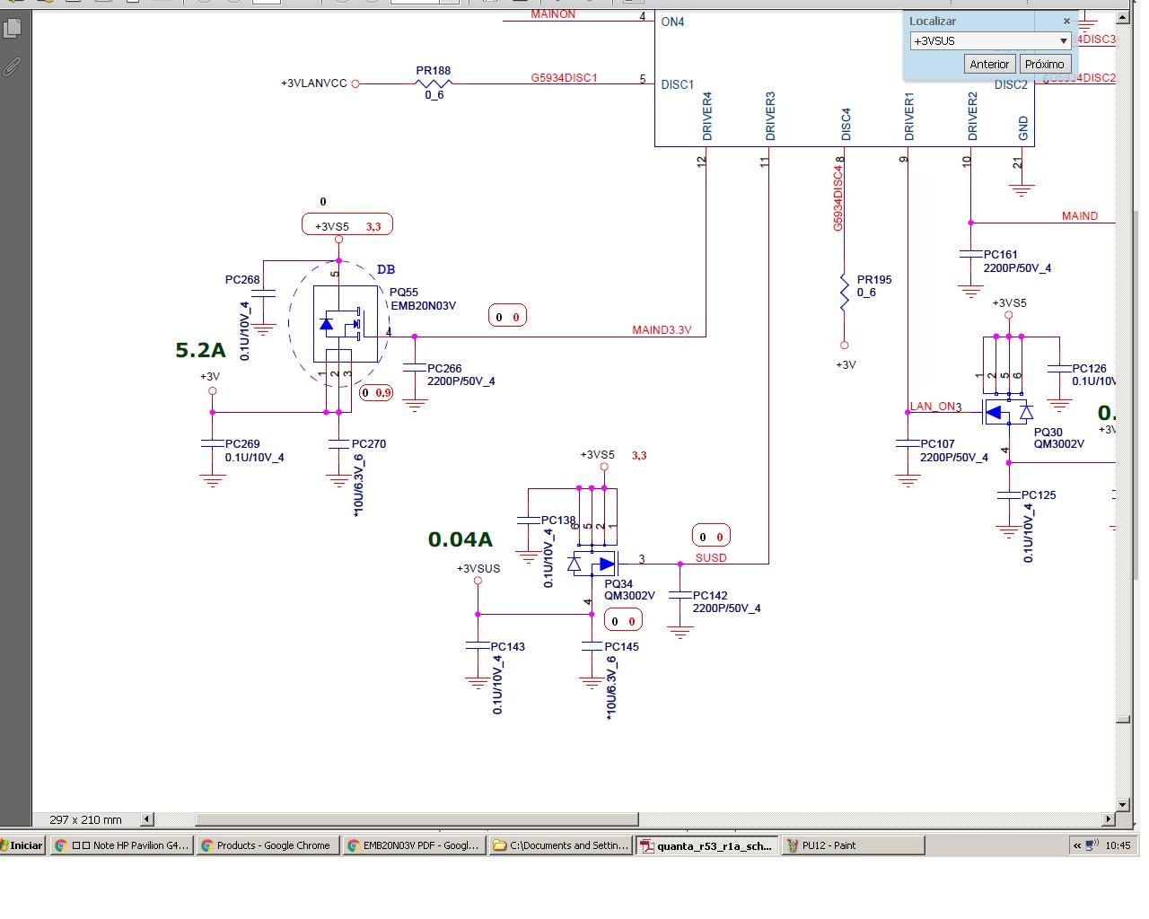Click the MAIND net label
This screenshot has height=919, width=1149.
1079,215
